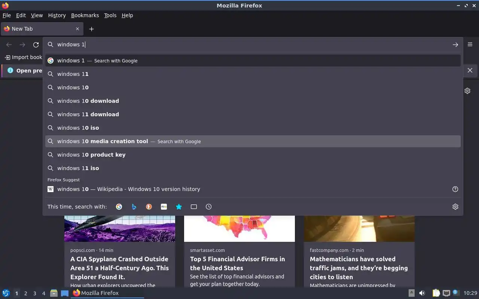
Task: Select 'windows 10 media creation tool' suggestion
Action: click(253, 141)
